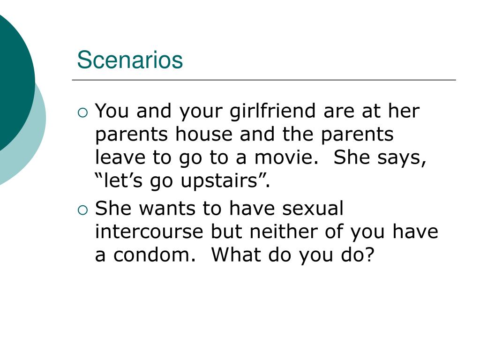Viewport: 480px width, 360px height.
Task: Click the word "intercourse"
Action: (x=149, y=232)
